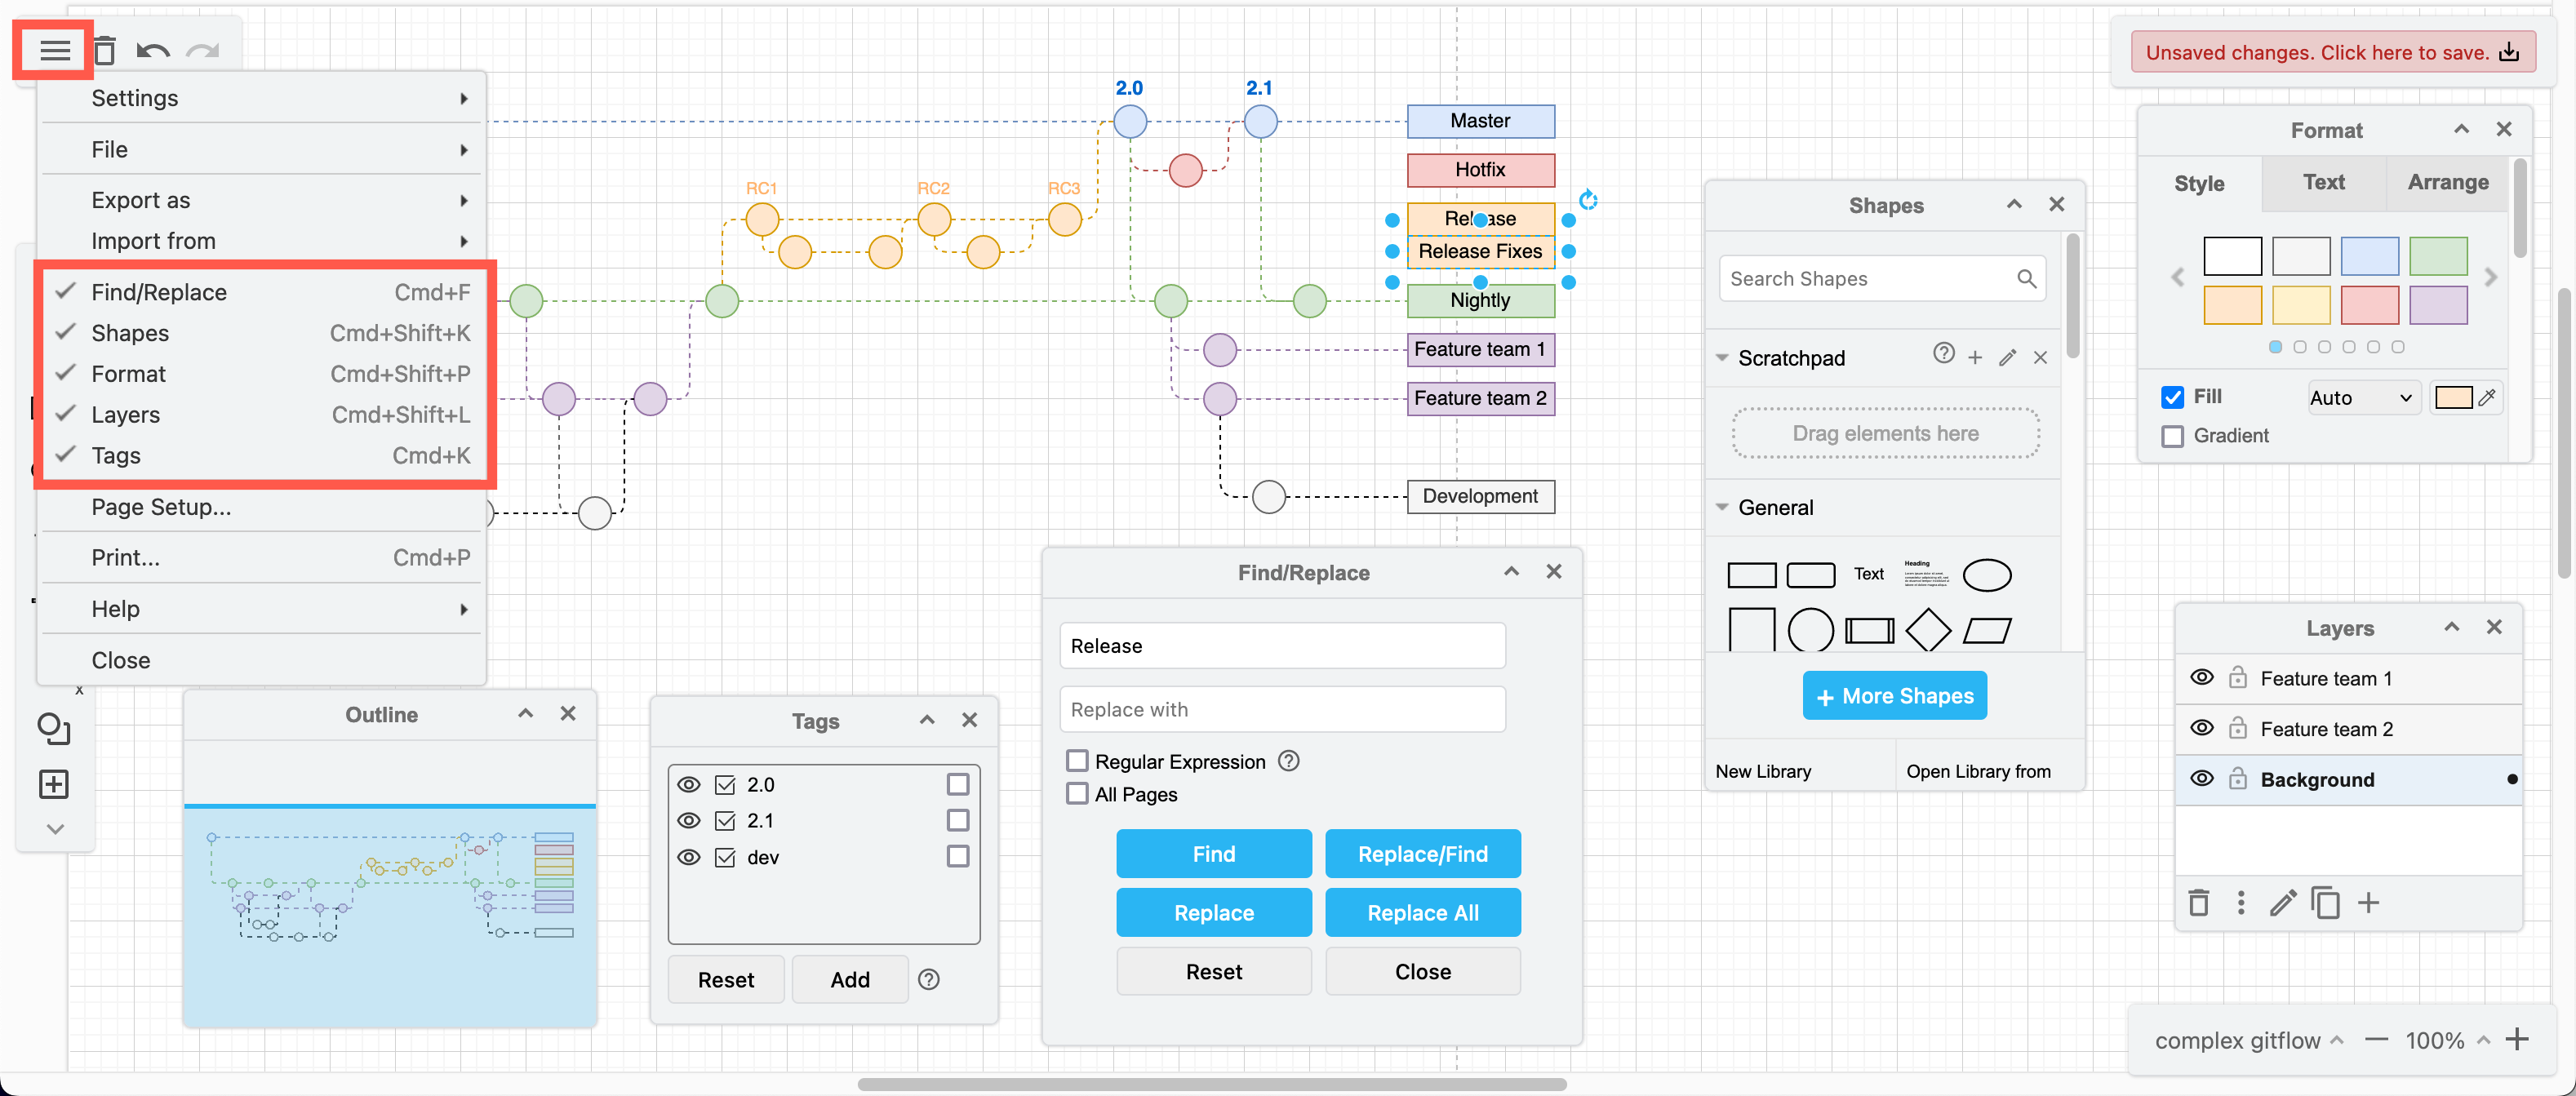Click the Replace with input field
This screenshot has width=2576, height=1096.
tap(1282, 709)
